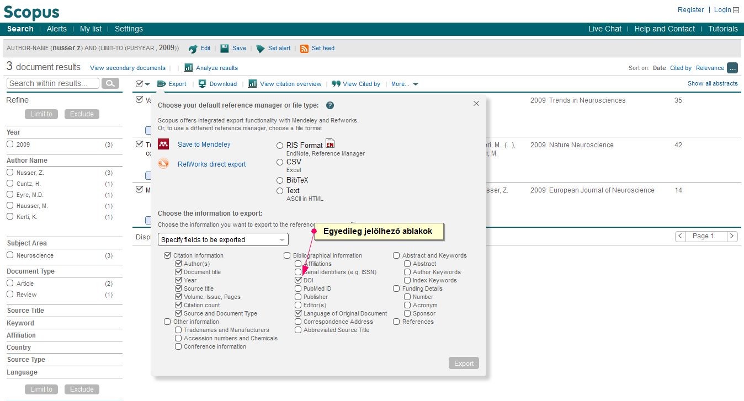Image resolution: width=744 pixels, height=401 pixels.
Task: Click the Edit pencil icon
Action: 193,49
